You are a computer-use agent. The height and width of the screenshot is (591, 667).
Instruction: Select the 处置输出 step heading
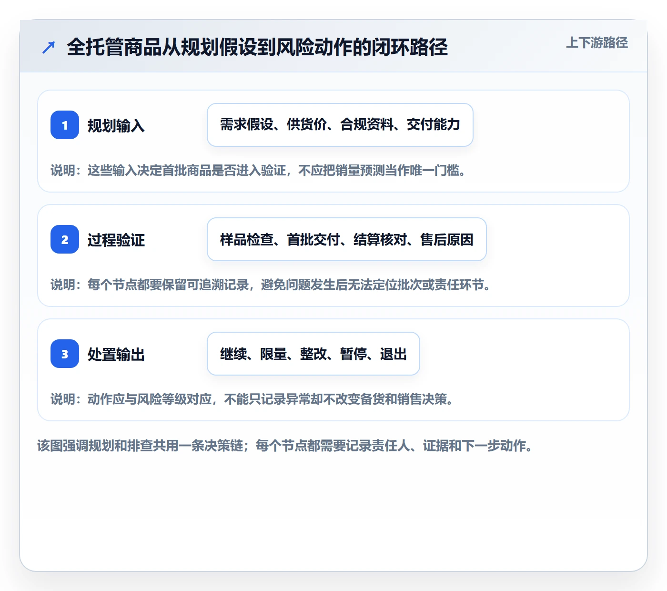(116, 355)
